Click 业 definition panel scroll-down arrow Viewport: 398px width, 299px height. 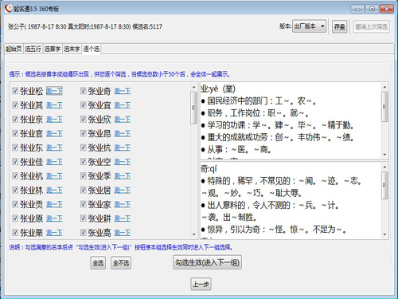(384, 155)
